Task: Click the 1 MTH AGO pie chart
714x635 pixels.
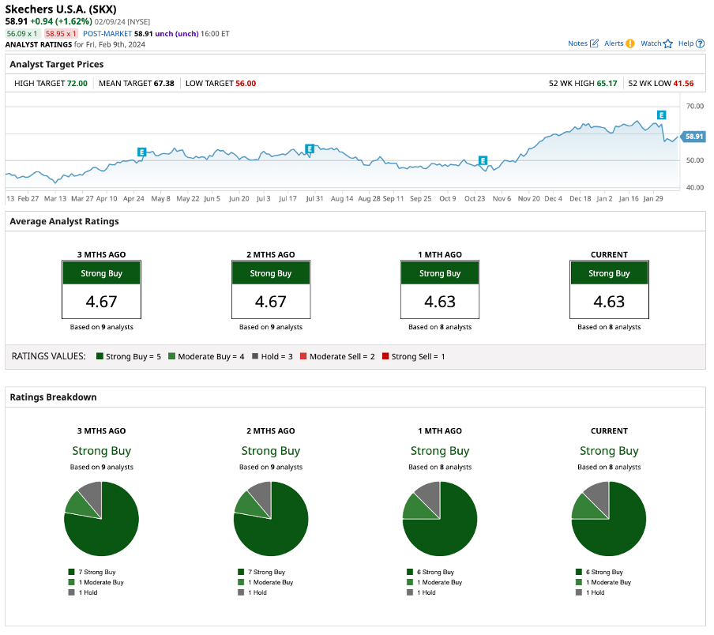Action: tap(440, 519)
